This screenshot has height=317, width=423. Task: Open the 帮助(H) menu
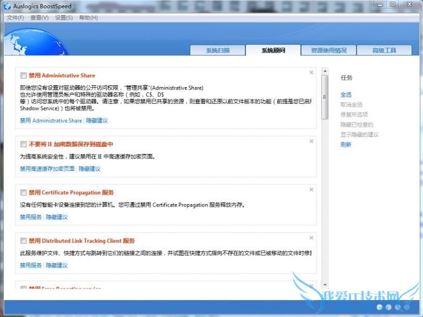(88, 18)
